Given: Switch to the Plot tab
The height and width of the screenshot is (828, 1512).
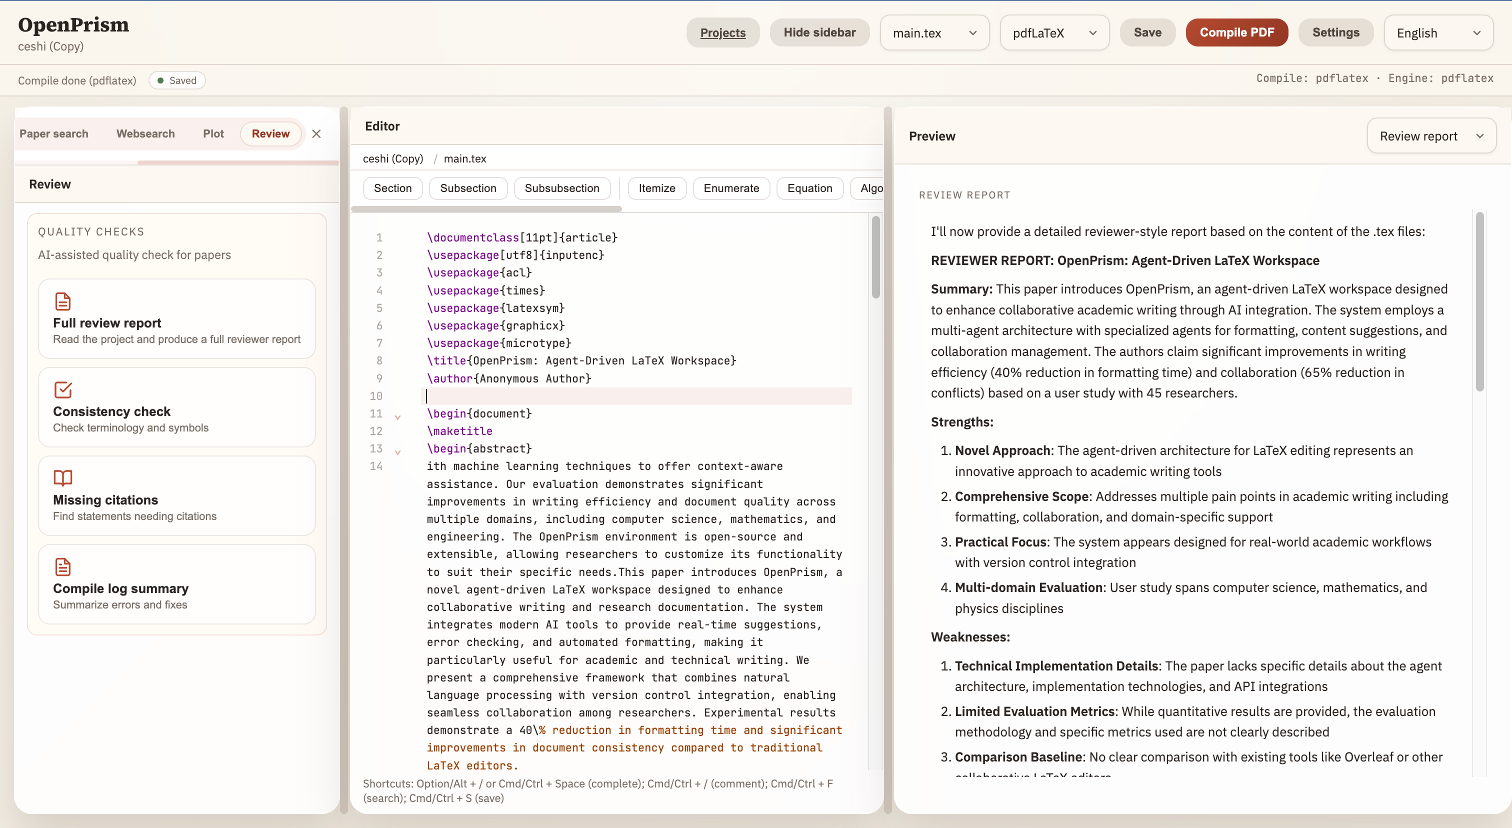Looking at the screenshot, I should click(x=213, y=134).
